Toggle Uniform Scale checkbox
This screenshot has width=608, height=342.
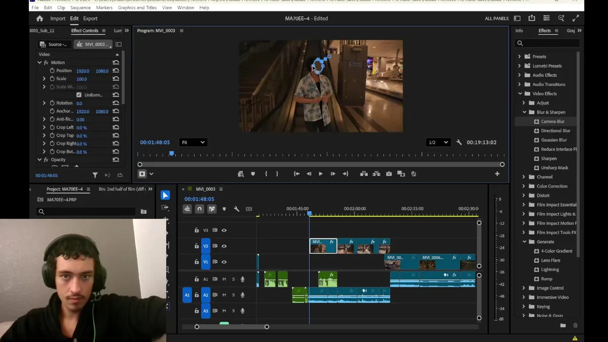click(x=79, y=95)
